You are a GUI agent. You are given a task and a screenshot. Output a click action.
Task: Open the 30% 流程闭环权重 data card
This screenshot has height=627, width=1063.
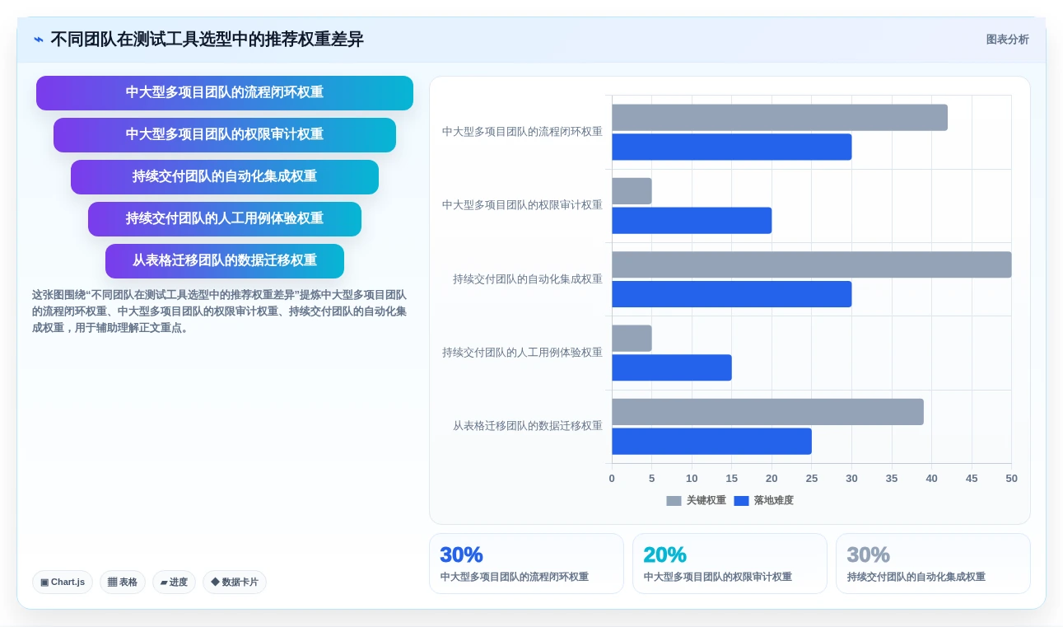526,564
